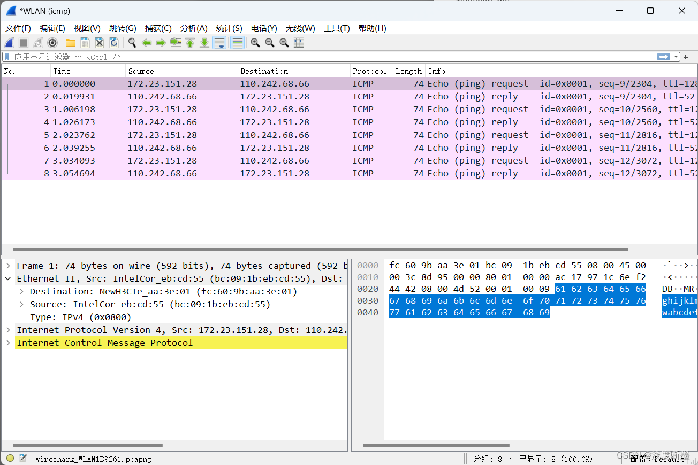Image resolution: width=698 pixels, height=465 pixels.
Task: Add a display filter button (plus icon)
Action: [x=686, y=57]
